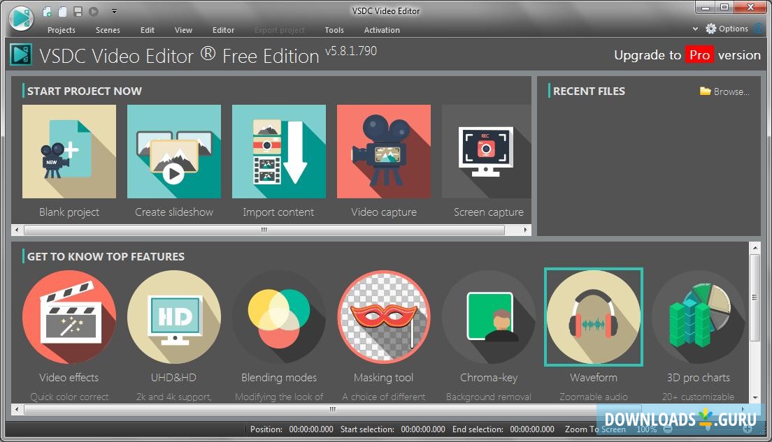Open the Waveform headphones feature icon
Screen dimensions: 772x442
593,317
